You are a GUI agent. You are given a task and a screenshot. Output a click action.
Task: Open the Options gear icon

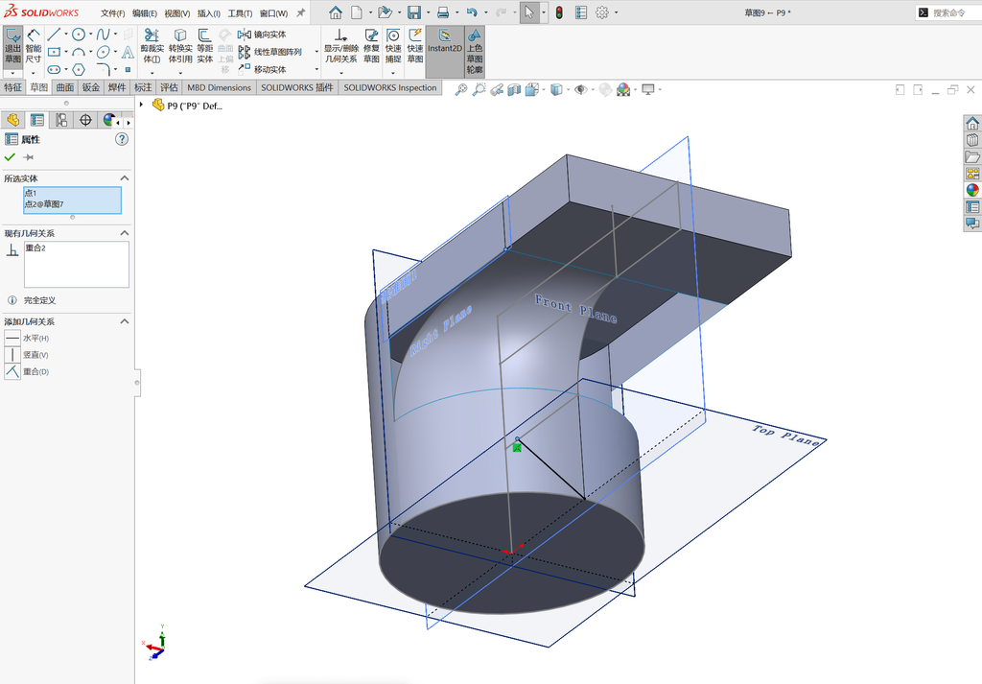pyautogui.click(x=602, y=12)
